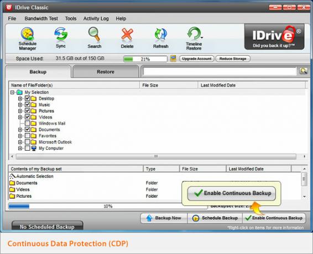Click the Upgrade Account button

click(x=197, y=59)
